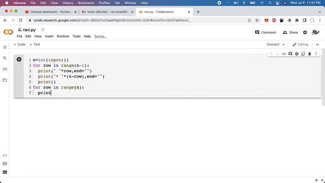Switch to Channel dashboard YouTube tab

51,12
